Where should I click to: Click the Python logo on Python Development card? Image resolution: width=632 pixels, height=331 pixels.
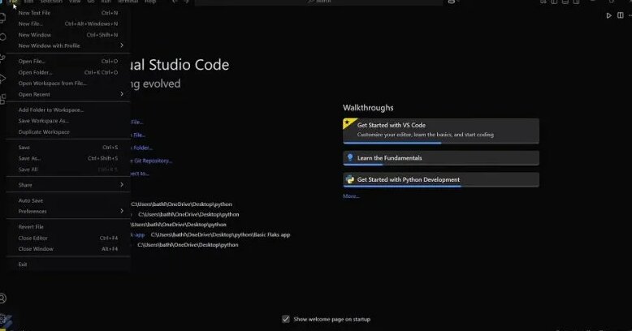tap(350, 179)
